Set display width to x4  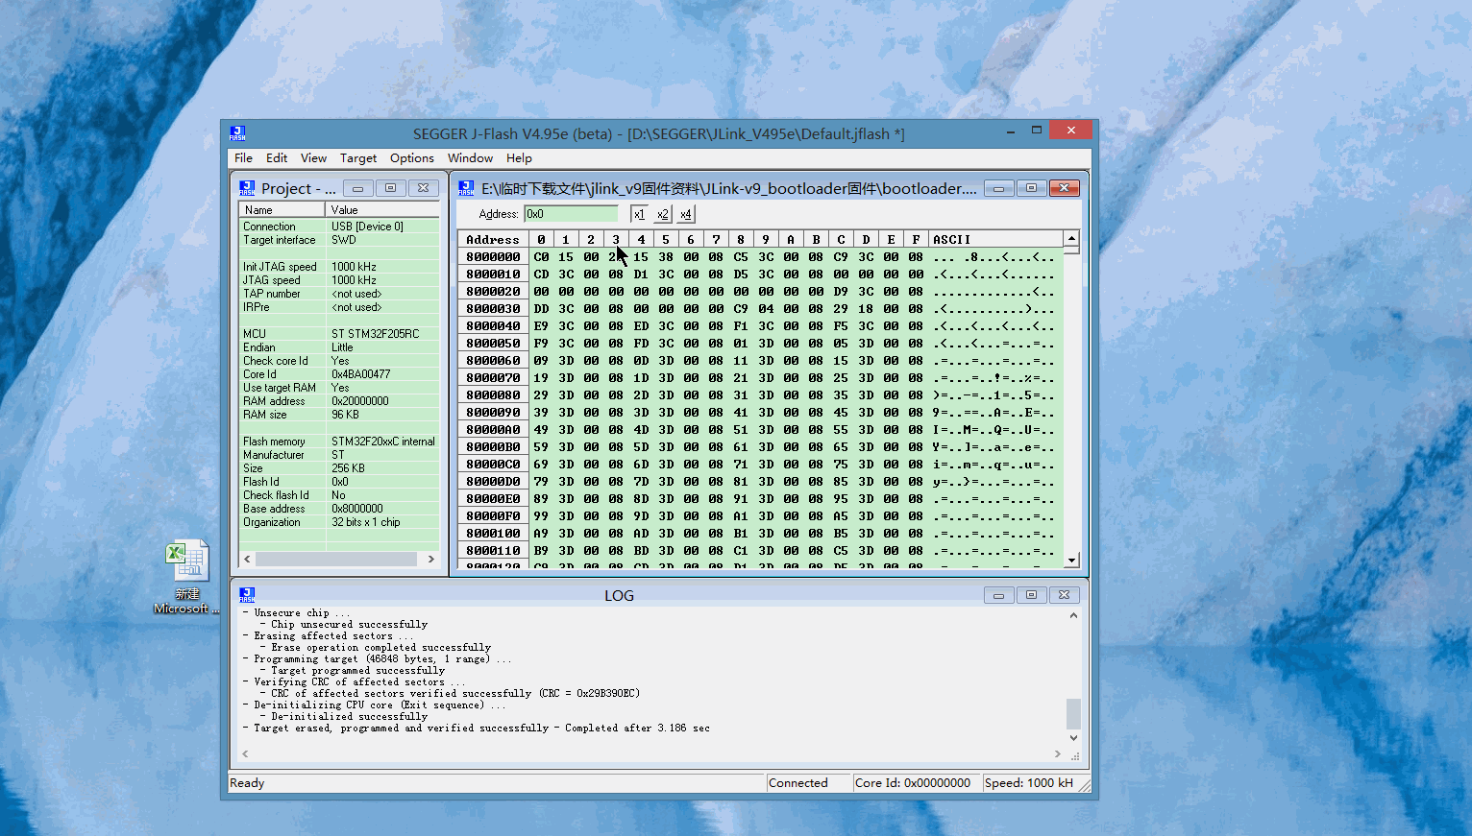pos(685,214)
